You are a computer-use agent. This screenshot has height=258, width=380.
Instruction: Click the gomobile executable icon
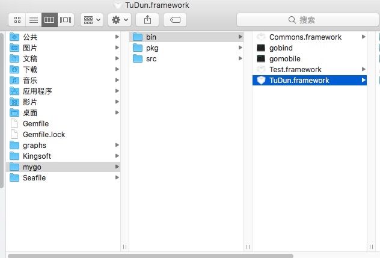tap(261, 58)
